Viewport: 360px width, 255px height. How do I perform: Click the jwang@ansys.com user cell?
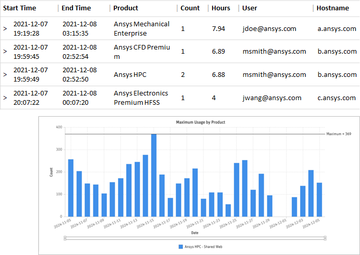[272, 98]
